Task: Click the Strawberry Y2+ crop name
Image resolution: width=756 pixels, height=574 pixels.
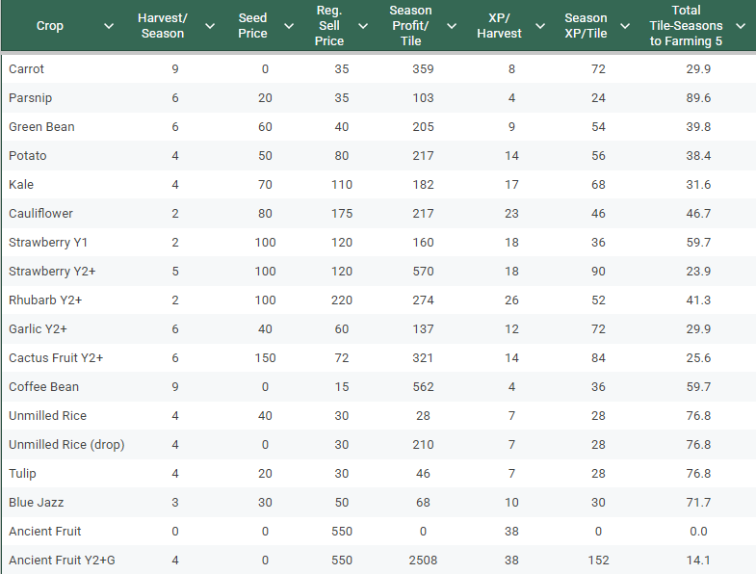Action: (x=52, y=272)
